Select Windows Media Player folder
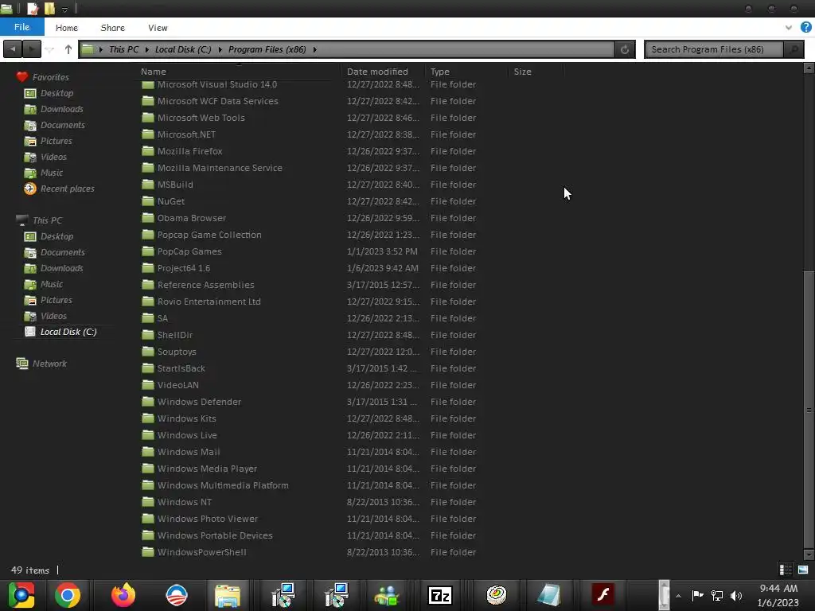Viewport: 815px width, 611px height. point(207,469)
